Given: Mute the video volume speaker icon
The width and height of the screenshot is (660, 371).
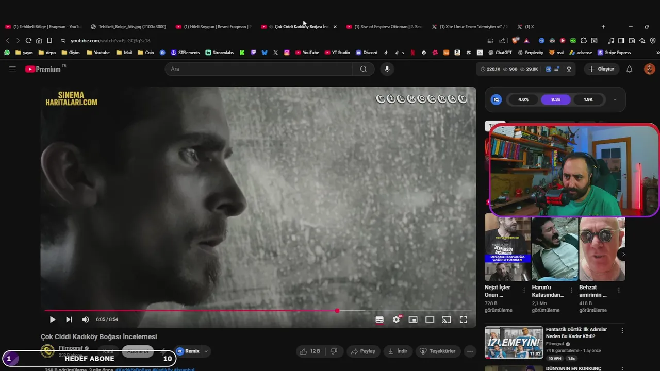Looking at the screenshot, I should [x=86, y=319].
